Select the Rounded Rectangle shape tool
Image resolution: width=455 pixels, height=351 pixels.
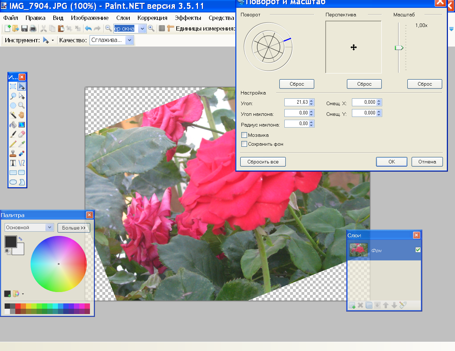(22, 173)
